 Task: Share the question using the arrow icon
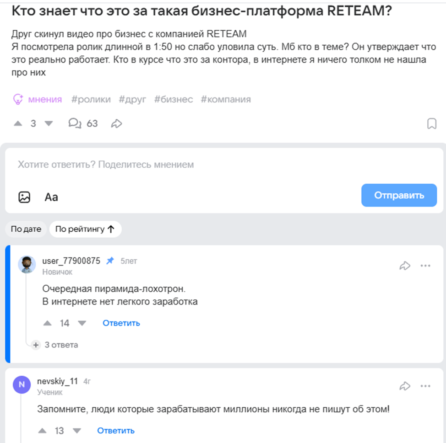117,123
